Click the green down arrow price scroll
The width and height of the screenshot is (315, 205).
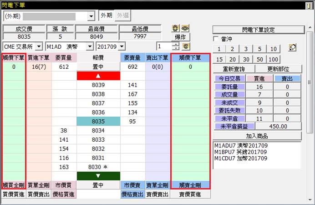[x=98, y=176]
